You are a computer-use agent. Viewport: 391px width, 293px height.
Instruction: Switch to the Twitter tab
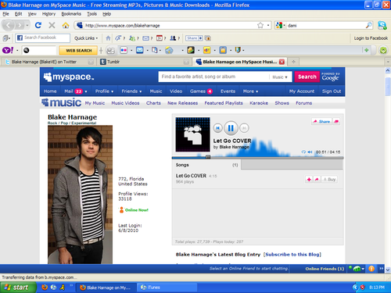tap(48, 62)
